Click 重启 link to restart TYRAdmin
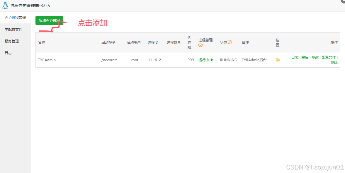This screenshot has width=345, height=173. [305, 57]
